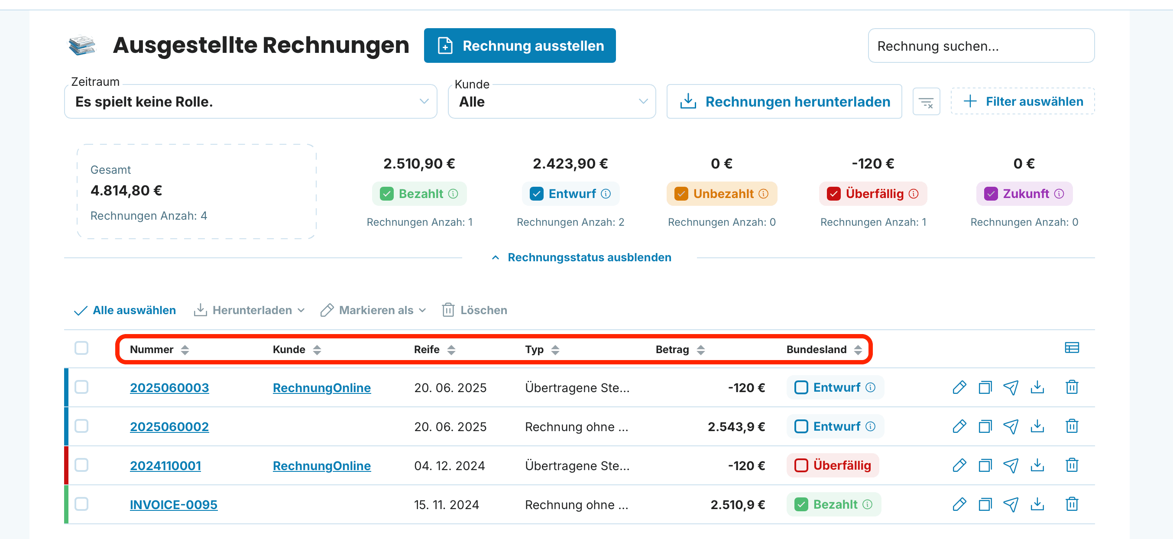Viewport: 1173px width, 539px height.
Task: Click the Rechnung ausstellen button
Action: [519, 45]
